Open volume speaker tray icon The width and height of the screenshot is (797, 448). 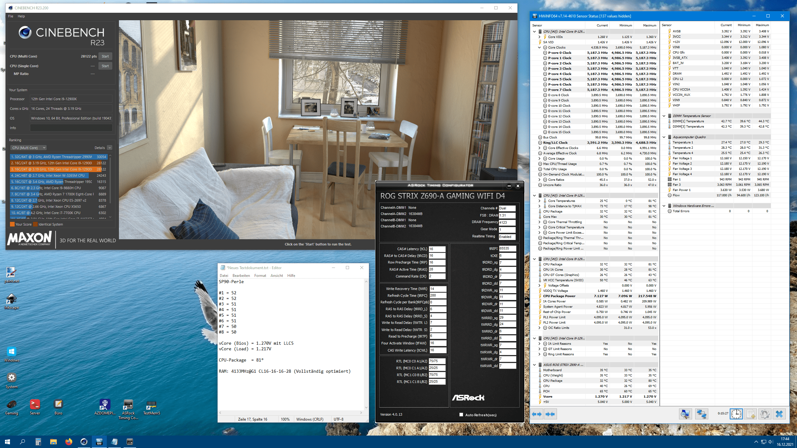(771, 442)
